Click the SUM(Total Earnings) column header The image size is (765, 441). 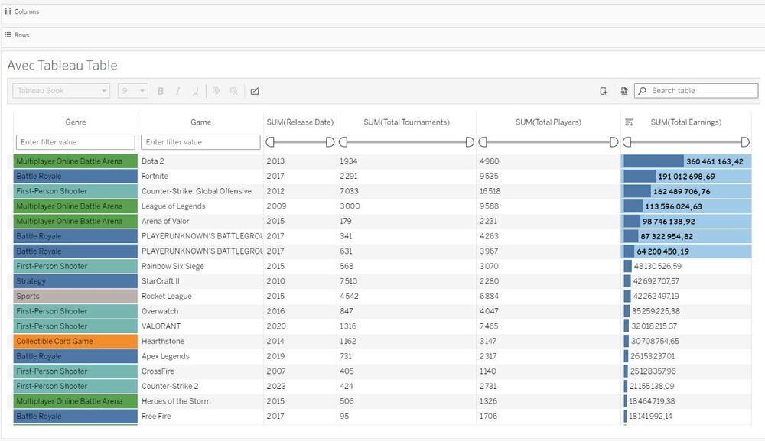coord(686,122)
